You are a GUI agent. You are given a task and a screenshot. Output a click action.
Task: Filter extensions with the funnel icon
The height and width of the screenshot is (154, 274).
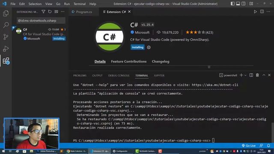click(x=43, y=12)
